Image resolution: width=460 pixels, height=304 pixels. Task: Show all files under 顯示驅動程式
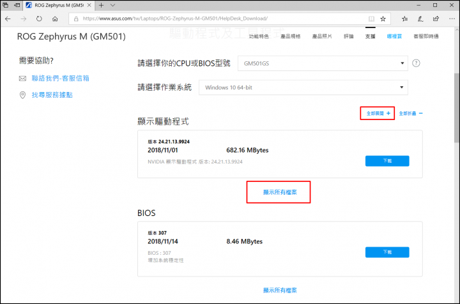280,192
